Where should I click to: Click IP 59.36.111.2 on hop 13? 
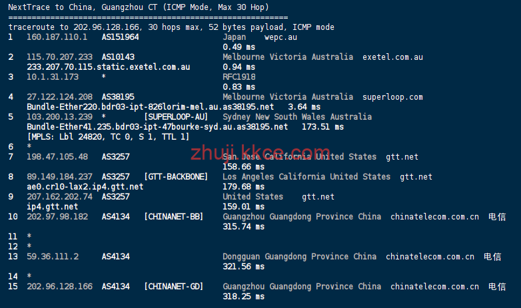tap(53, 257)
